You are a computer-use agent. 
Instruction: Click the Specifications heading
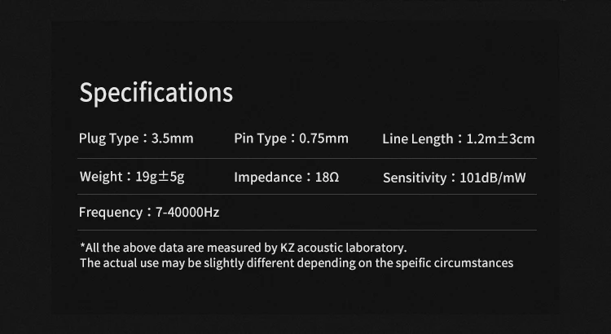click(x=156, y=93)
